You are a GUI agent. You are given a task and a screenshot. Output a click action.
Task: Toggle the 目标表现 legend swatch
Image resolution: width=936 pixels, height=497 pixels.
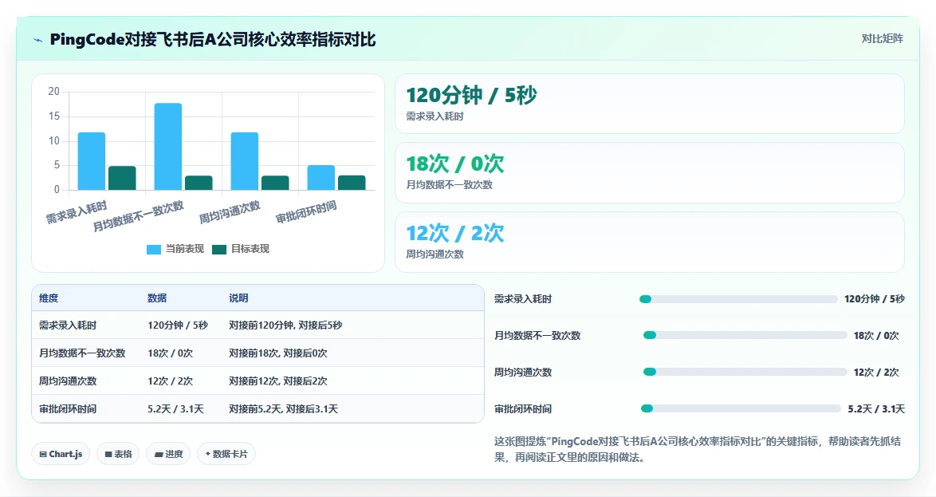(219, 249)
